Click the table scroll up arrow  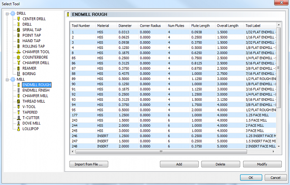279,25
